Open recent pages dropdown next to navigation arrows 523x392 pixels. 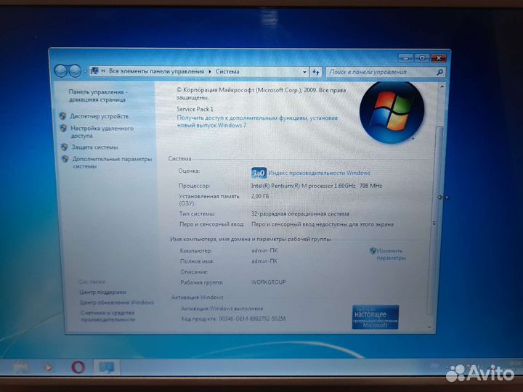85,71
